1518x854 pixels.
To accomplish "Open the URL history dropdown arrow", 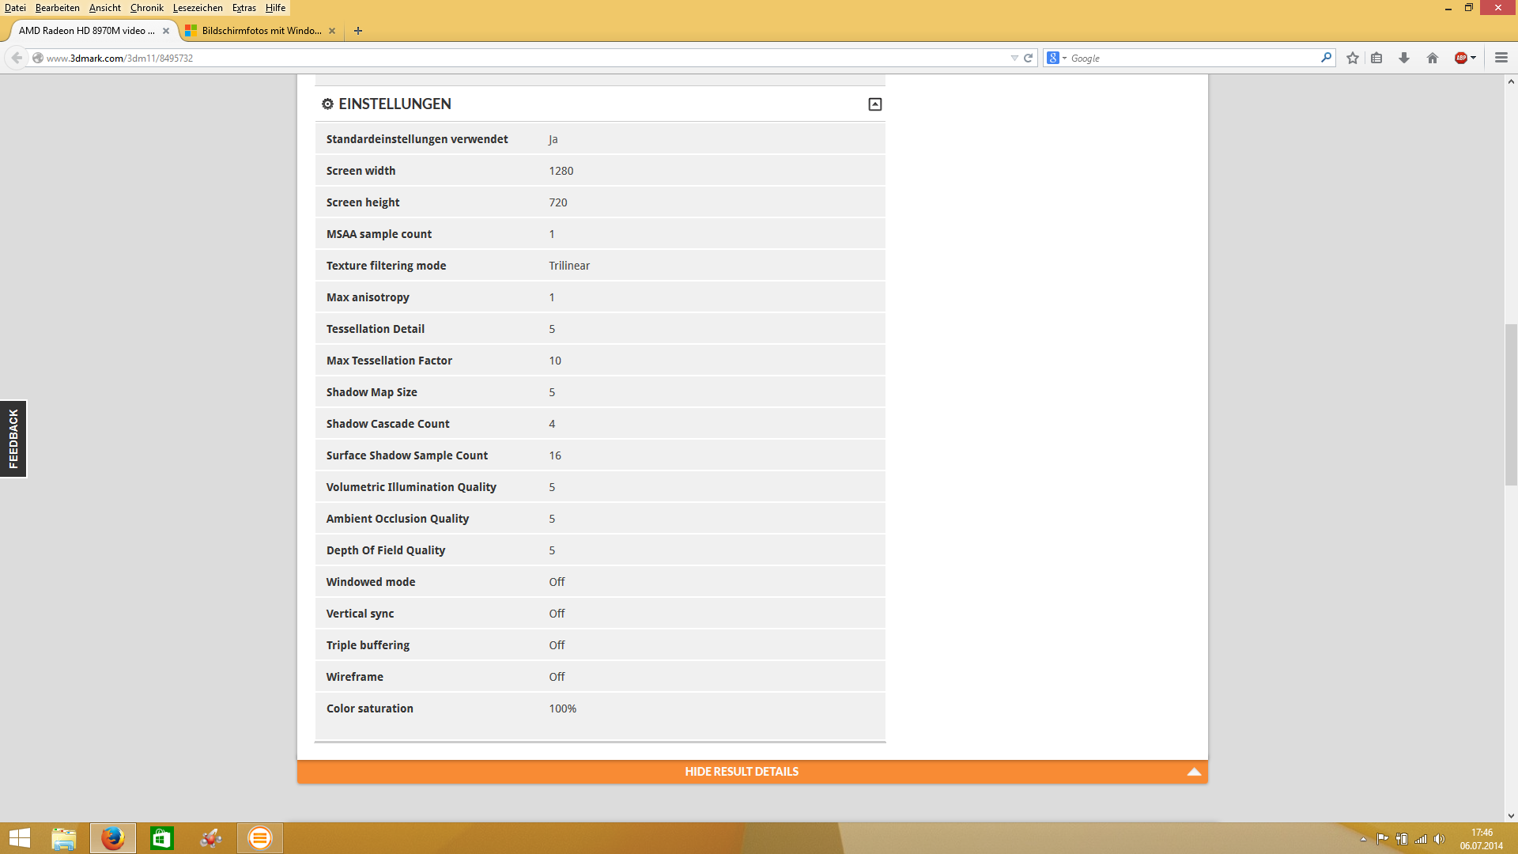I will 1014,58.
